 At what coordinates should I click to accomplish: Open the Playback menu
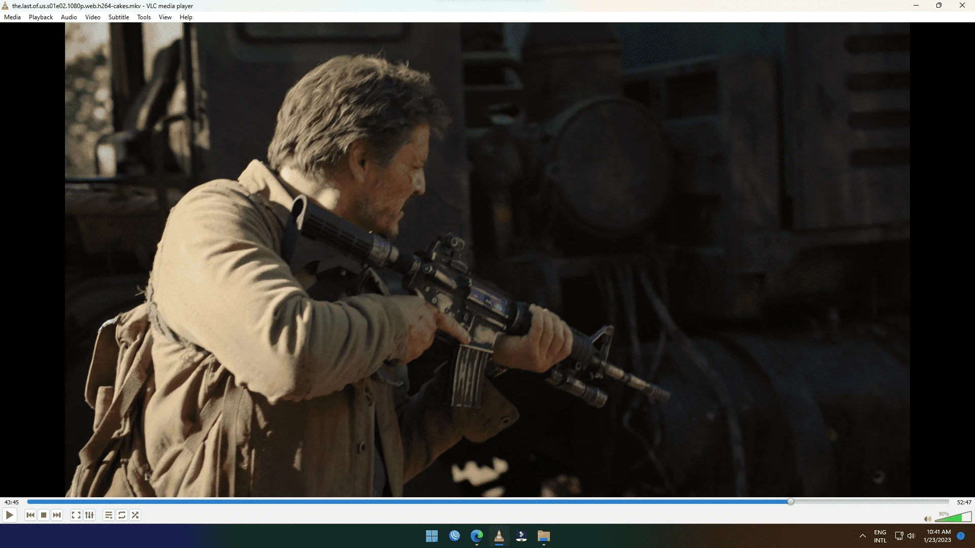coord(41,17)
